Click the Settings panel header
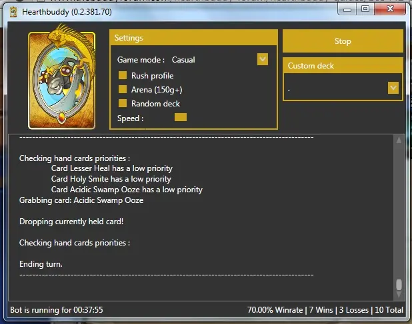 [x=193, y=38]
